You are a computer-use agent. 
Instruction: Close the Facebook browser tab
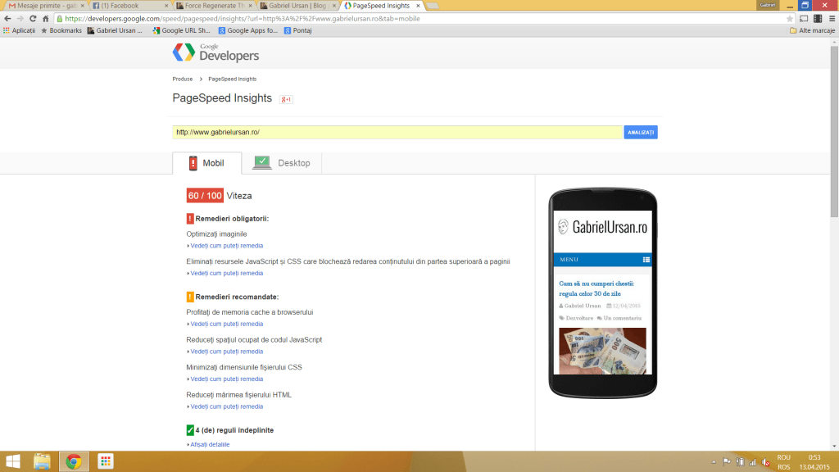pos(166,6)
